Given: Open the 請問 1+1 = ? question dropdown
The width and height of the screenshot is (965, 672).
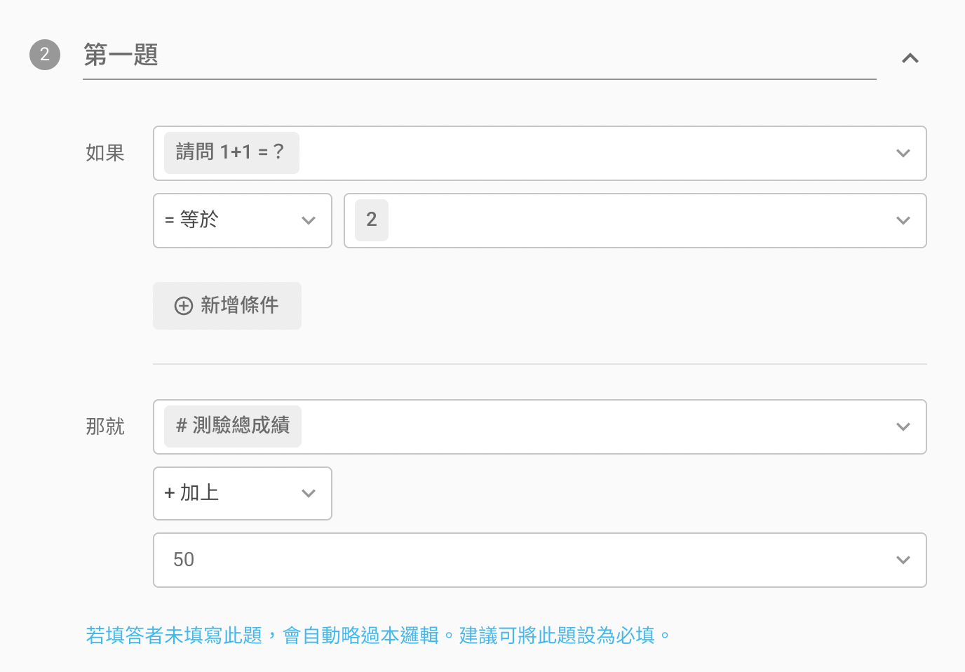Looking at the screenshot, I should click(540, 153).
